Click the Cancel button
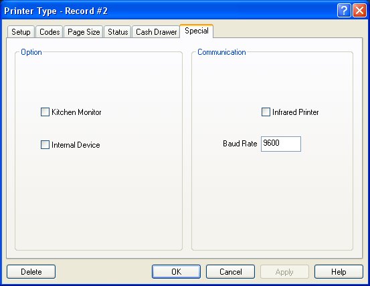Screen dimensions: 370x286 coord(231,271)
